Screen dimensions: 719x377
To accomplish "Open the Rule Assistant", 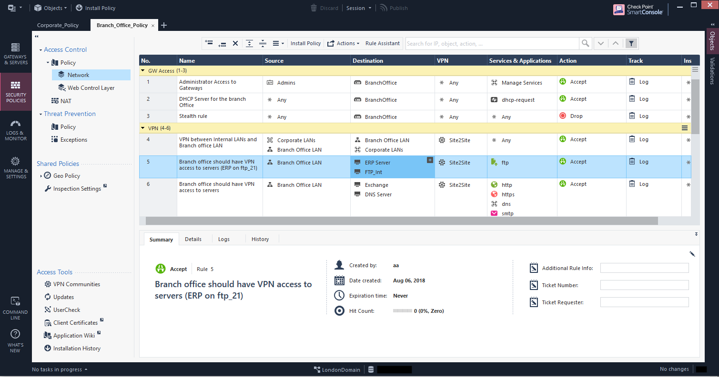I will pos(383,43).
